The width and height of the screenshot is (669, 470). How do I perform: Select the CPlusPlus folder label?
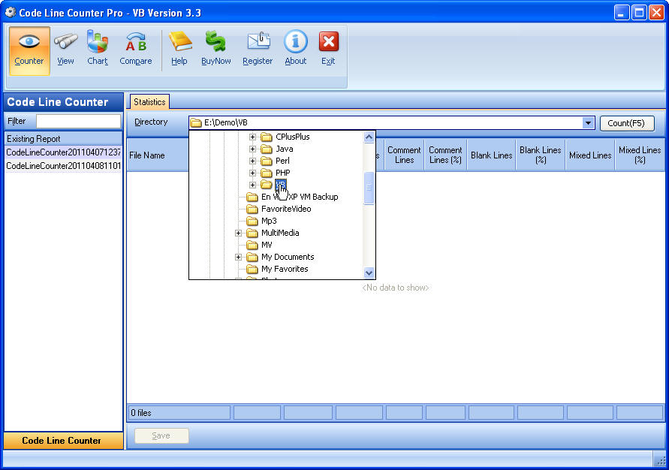[x=293, y=137]
